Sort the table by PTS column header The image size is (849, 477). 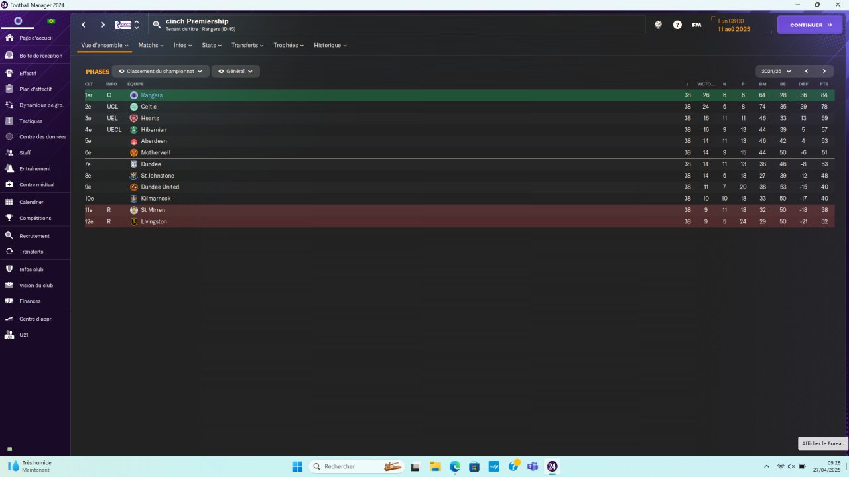click(824, 84)
